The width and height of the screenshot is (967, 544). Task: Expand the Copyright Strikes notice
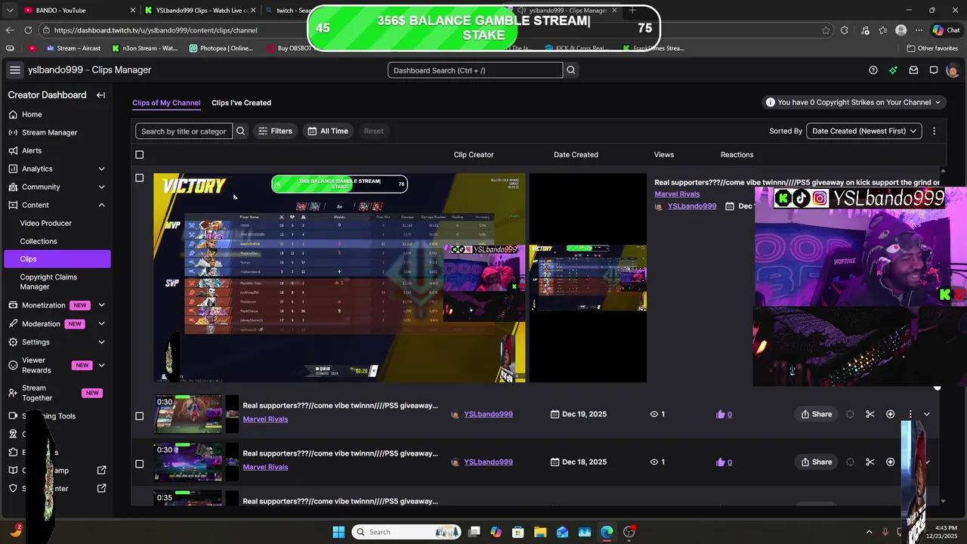854,102
